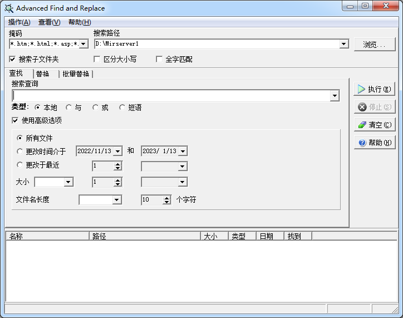This screenshot has height=318, width=403.
Task: Toggle the 搜索子文件夹 checkbox
Action: (12, 60)
